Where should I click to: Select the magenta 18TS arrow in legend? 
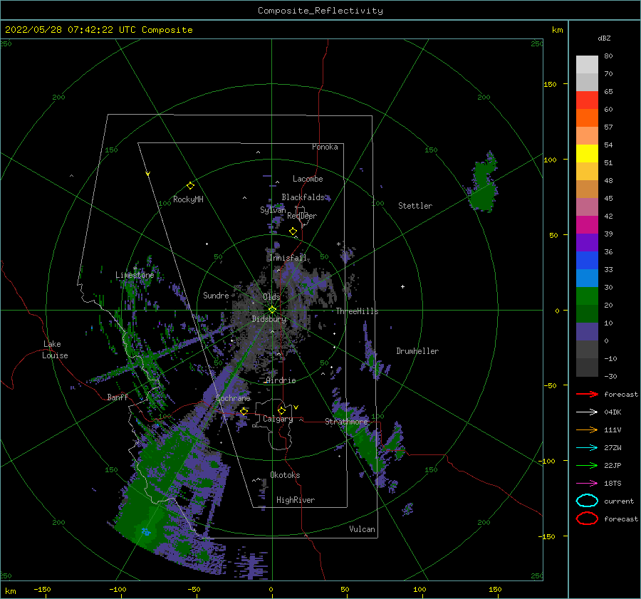[x=587, y=484]
